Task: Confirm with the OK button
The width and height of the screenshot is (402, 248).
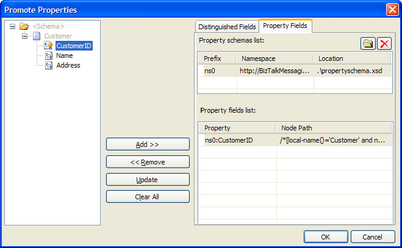Action: click(326, 236)
